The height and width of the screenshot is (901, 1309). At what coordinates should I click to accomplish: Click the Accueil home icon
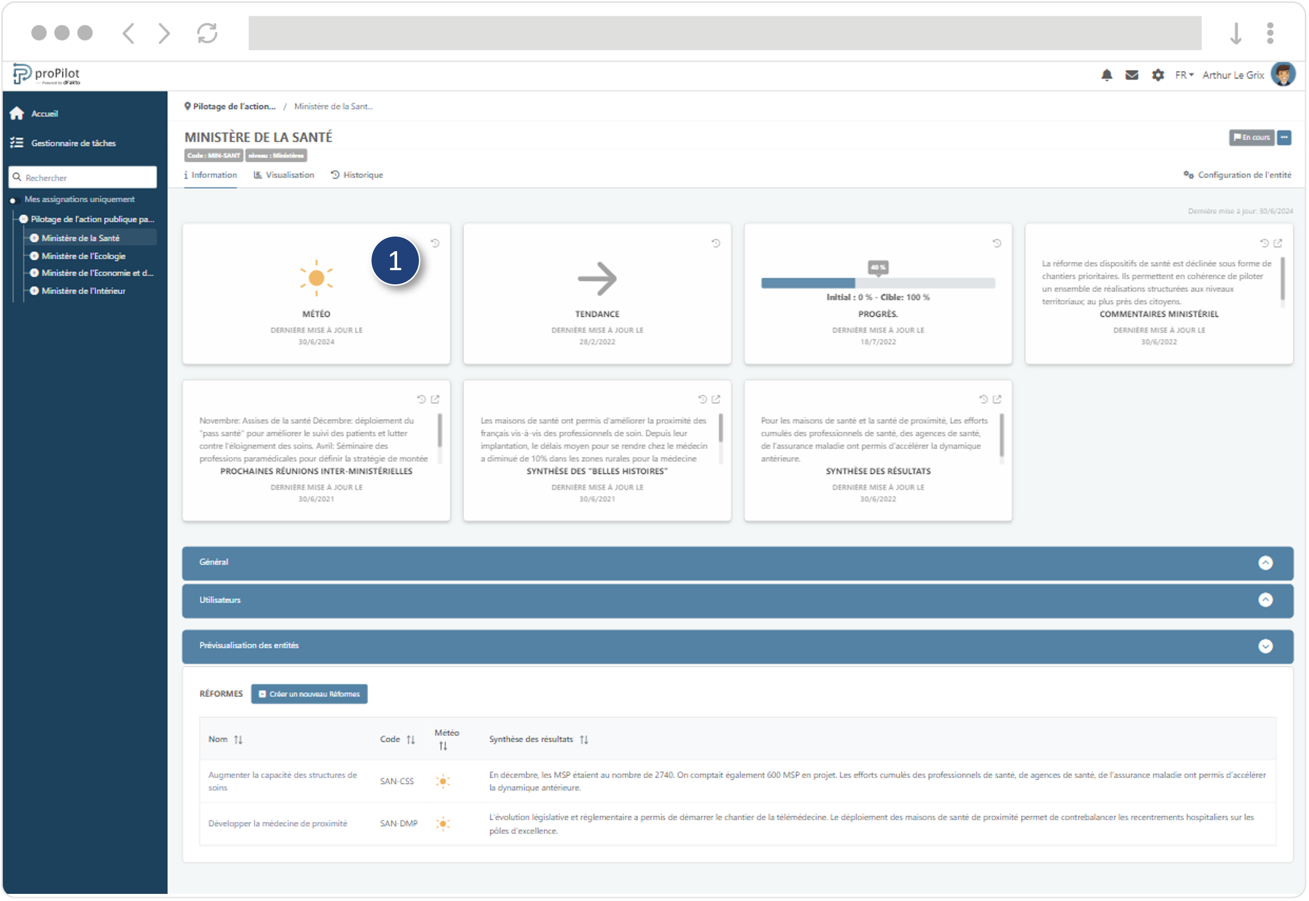[17, 113]
